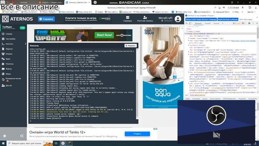Click Switch DevTools to Russian button

pyautogui.click(x=228, y=19)
